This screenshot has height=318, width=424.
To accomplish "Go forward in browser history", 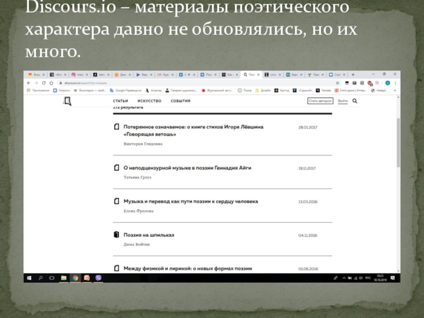I will tap(36, 83).
